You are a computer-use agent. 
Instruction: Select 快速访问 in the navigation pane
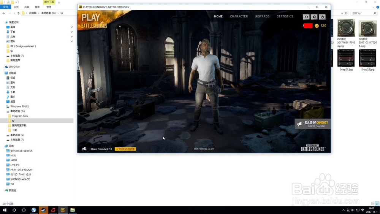[x=14, y=22]
